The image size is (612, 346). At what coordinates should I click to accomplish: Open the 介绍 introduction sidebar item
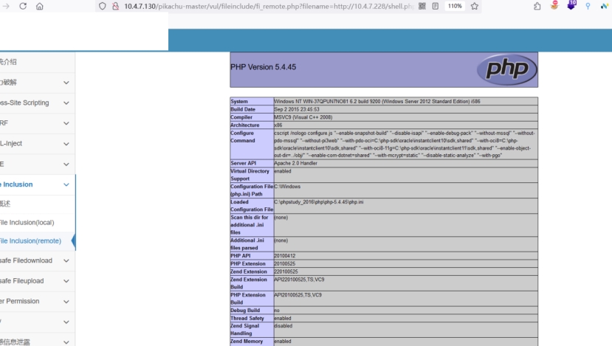8,62
